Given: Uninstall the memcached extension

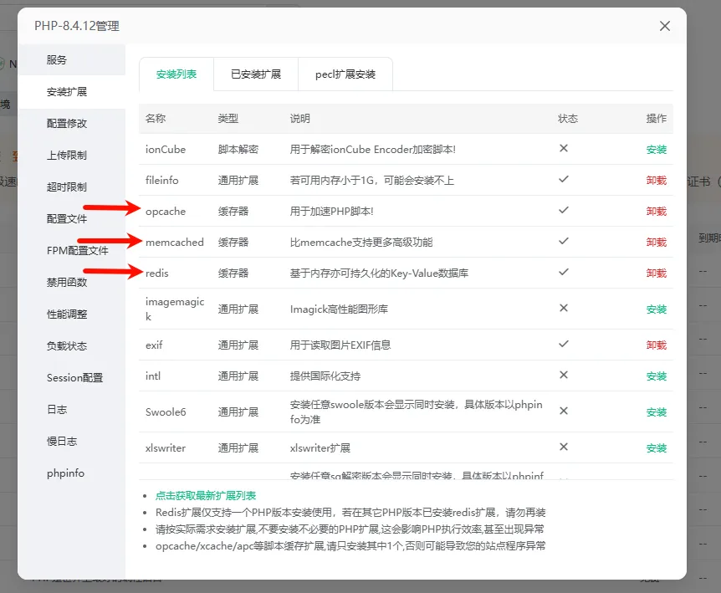Looking at the screenshot, I should 657,243.
